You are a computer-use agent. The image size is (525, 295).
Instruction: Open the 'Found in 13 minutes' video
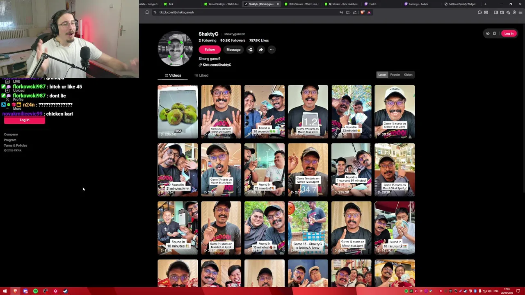[265, 228]
